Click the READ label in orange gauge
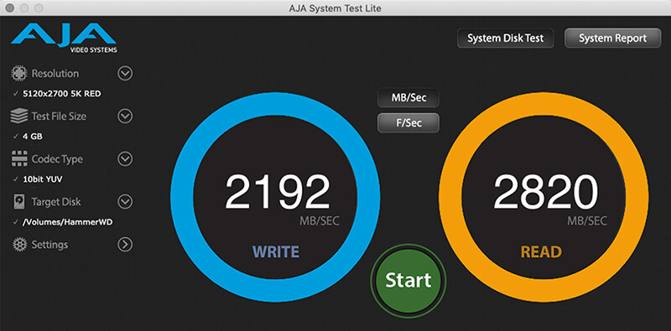 click(x=541, y=252)
